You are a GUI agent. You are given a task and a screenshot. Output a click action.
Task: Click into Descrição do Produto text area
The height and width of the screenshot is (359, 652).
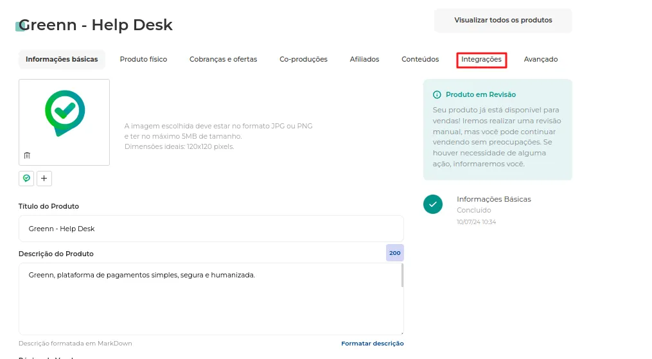(x=211, y=299)
